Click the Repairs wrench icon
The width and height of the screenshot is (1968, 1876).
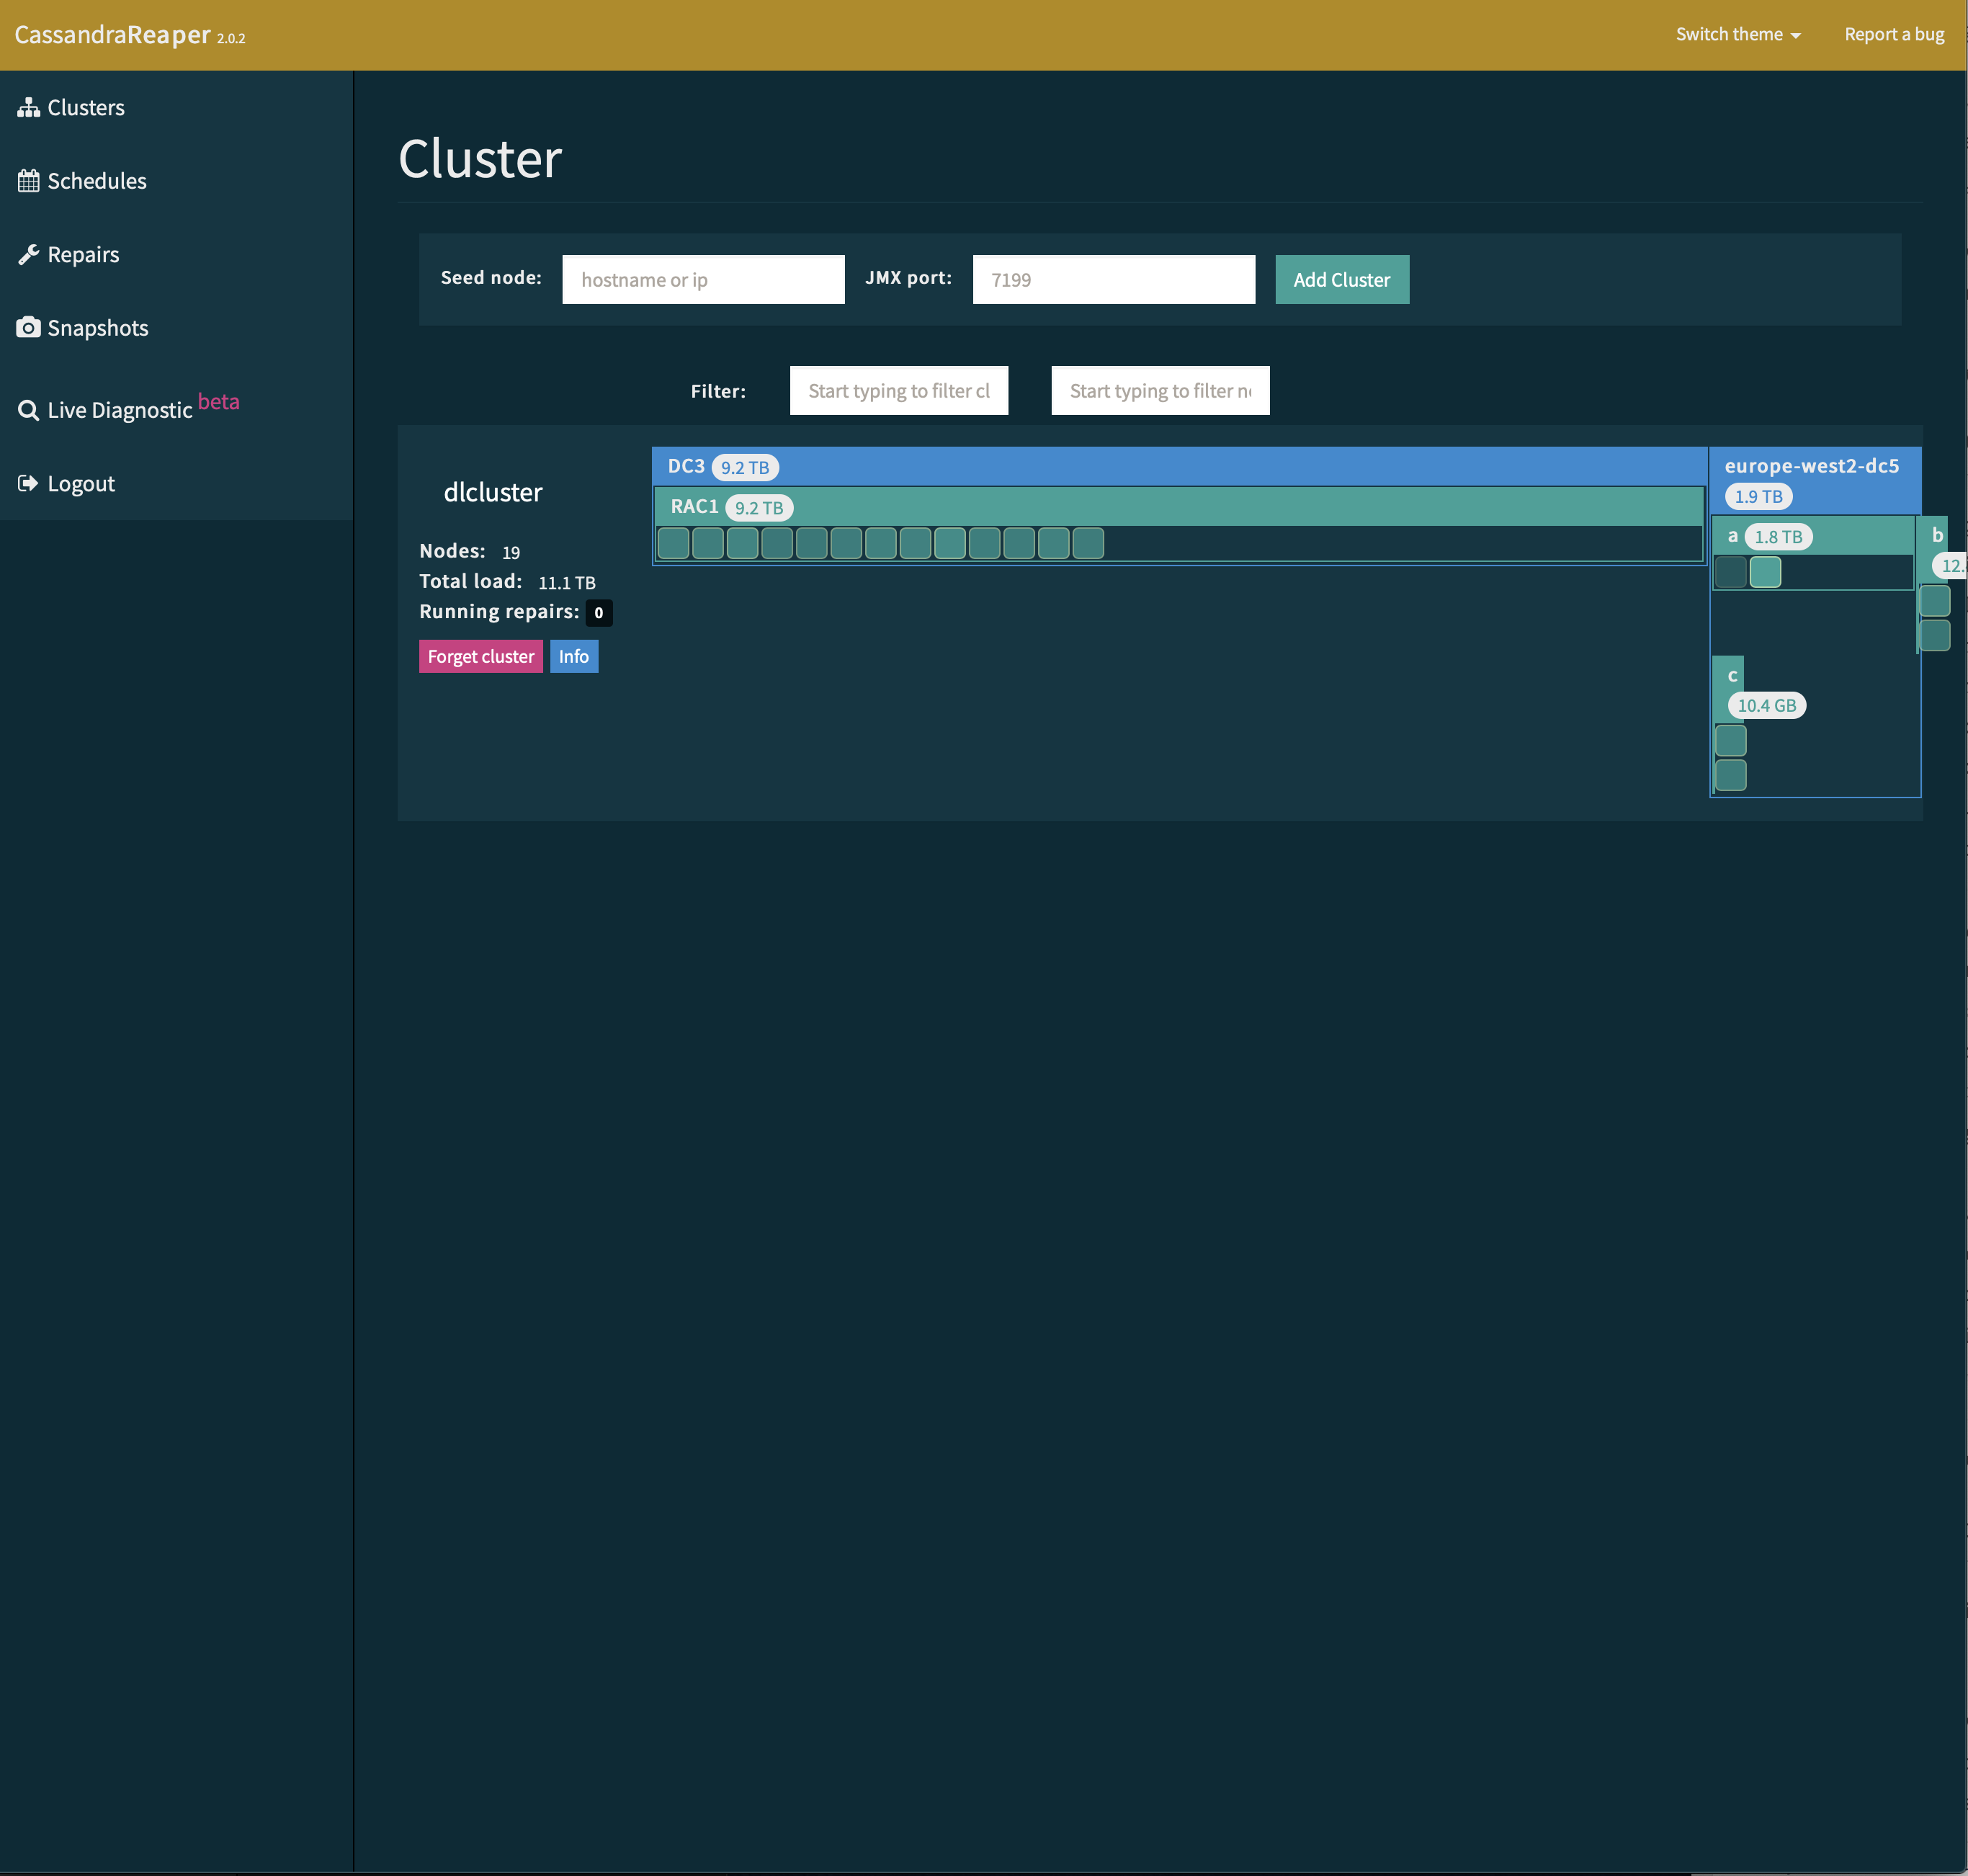(x=28, y=253)
